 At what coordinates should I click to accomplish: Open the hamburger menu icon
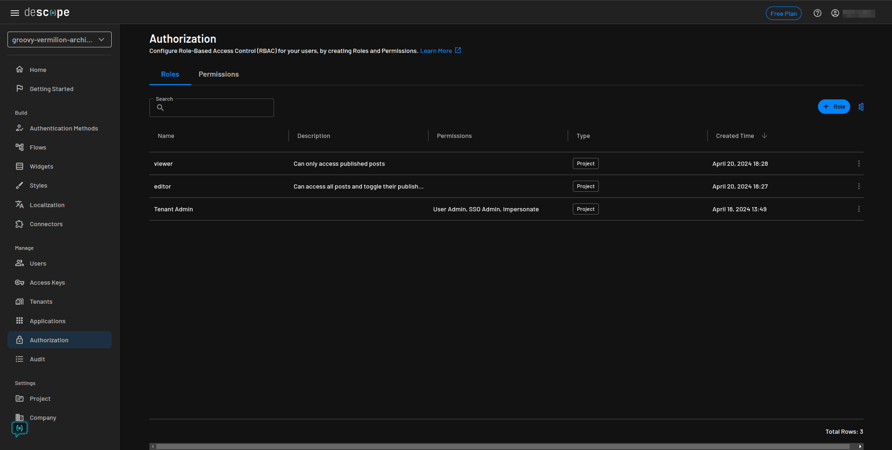15,13
